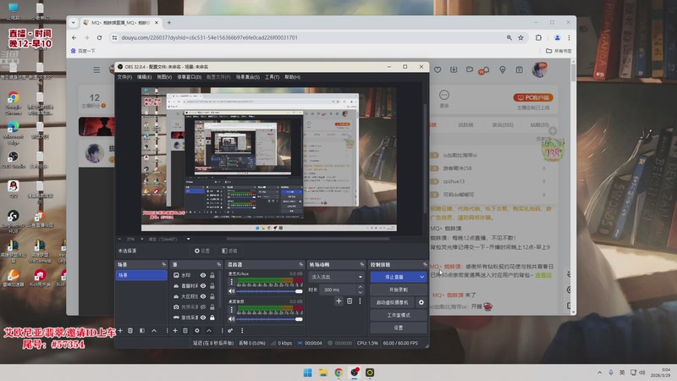677x381 pixels.
Task: Pop out the 场景 dock panel
Action: [x=163, y=264]
